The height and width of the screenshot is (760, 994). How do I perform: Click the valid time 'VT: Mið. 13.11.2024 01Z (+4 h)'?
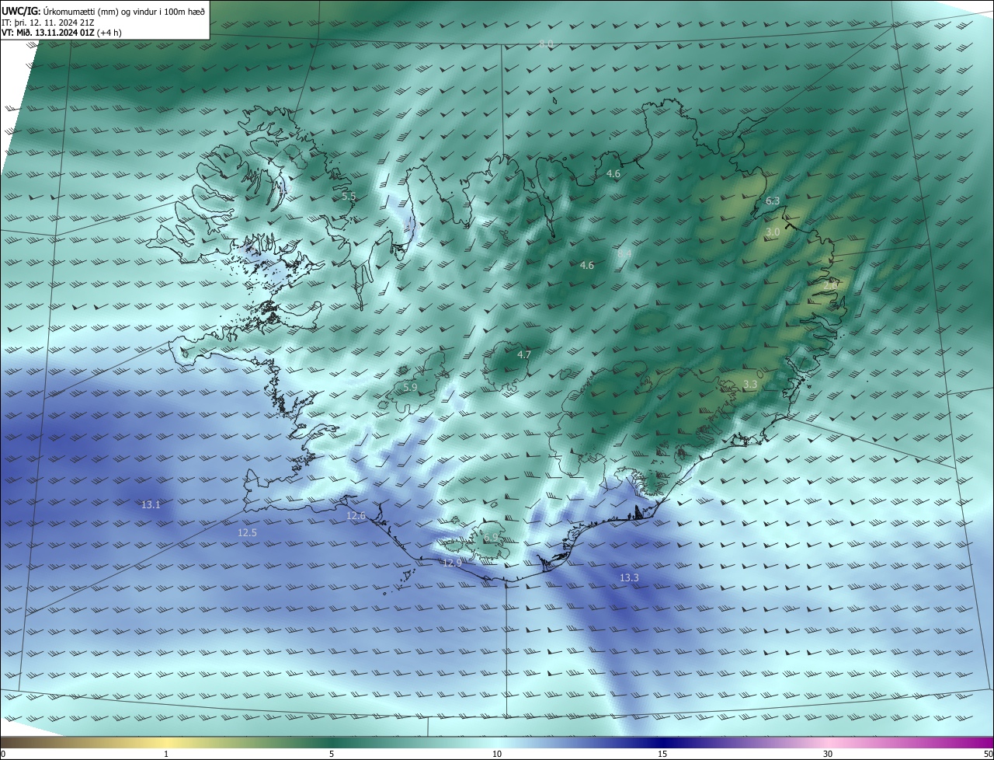[62, 33]
